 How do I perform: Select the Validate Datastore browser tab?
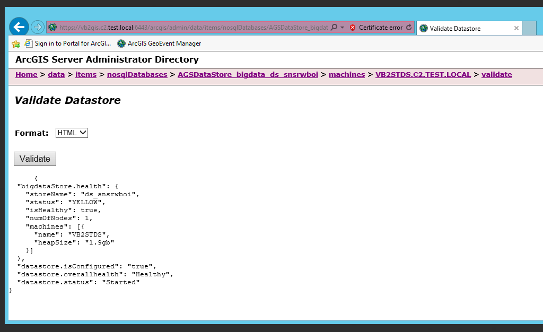pyautogui.click(x=469, y=29)
